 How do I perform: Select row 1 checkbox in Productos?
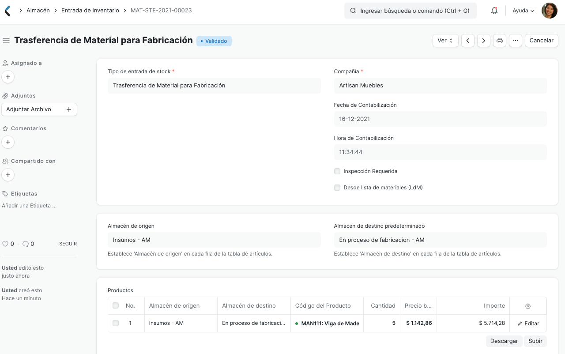[x=116, y=323]
